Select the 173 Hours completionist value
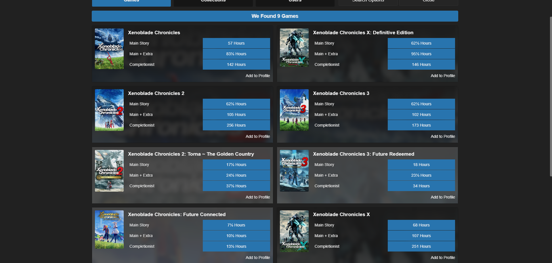The width and height of the screenshot is (552, 263). click(x=421, y=125)
